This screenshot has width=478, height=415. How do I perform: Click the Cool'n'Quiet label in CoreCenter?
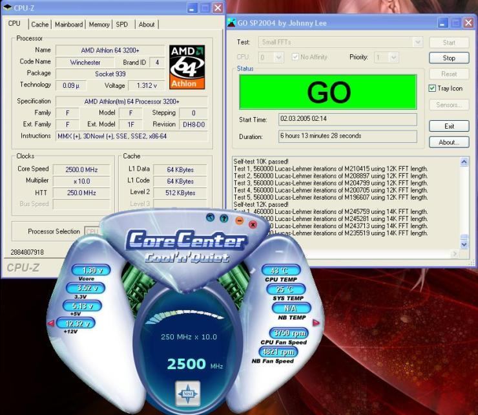click(187, 258)
